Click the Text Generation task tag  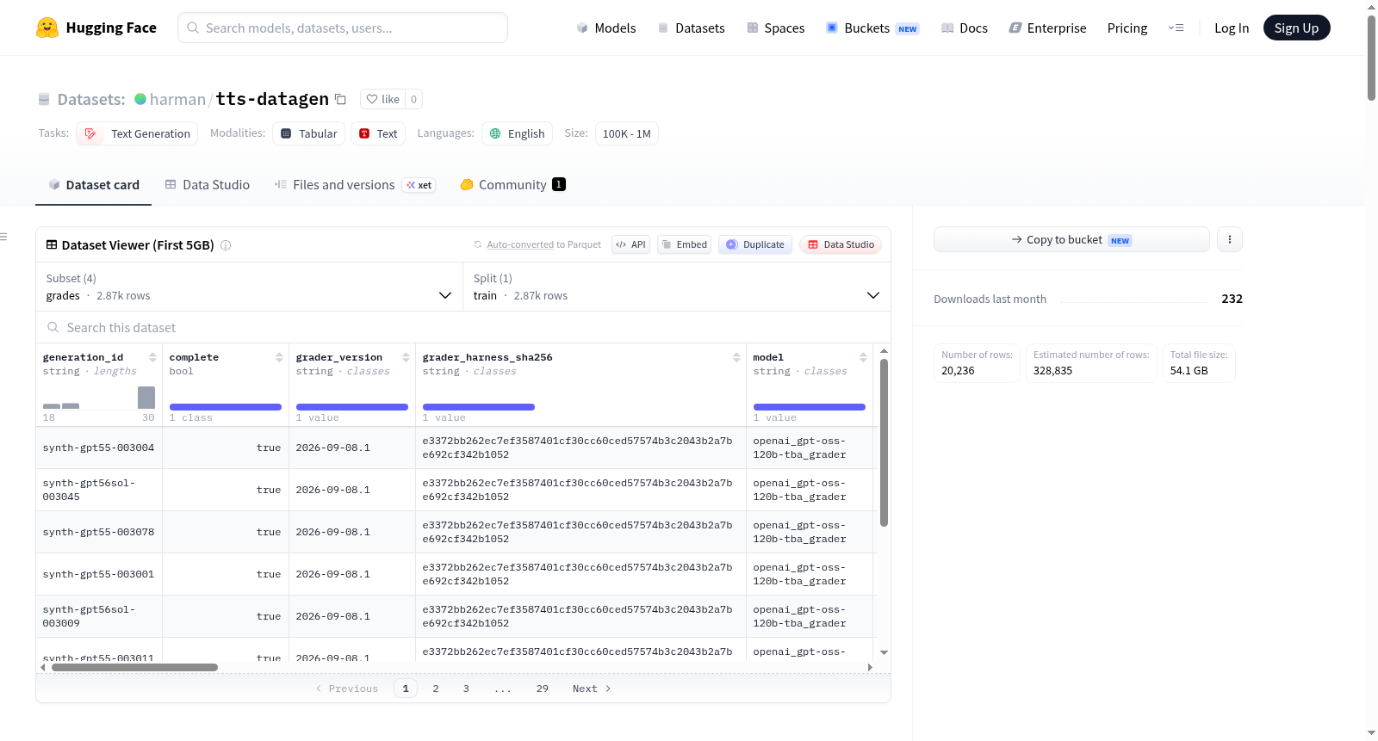tap(137, 133)
